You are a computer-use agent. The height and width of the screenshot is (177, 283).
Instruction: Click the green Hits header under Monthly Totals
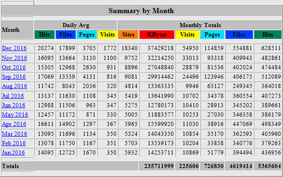(268, 35)
